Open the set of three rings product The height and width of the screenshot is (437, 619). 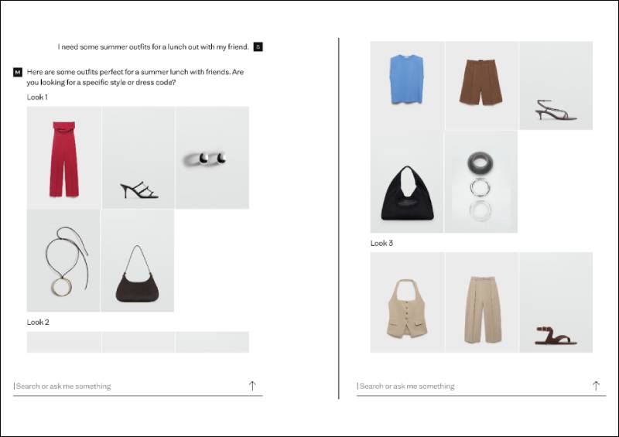pyautogui.click(x=481, y=182)
